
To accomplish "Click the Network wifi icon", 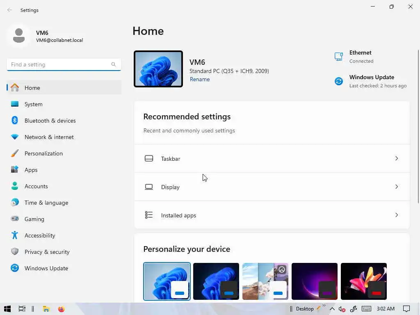I will tap(15, 137).
